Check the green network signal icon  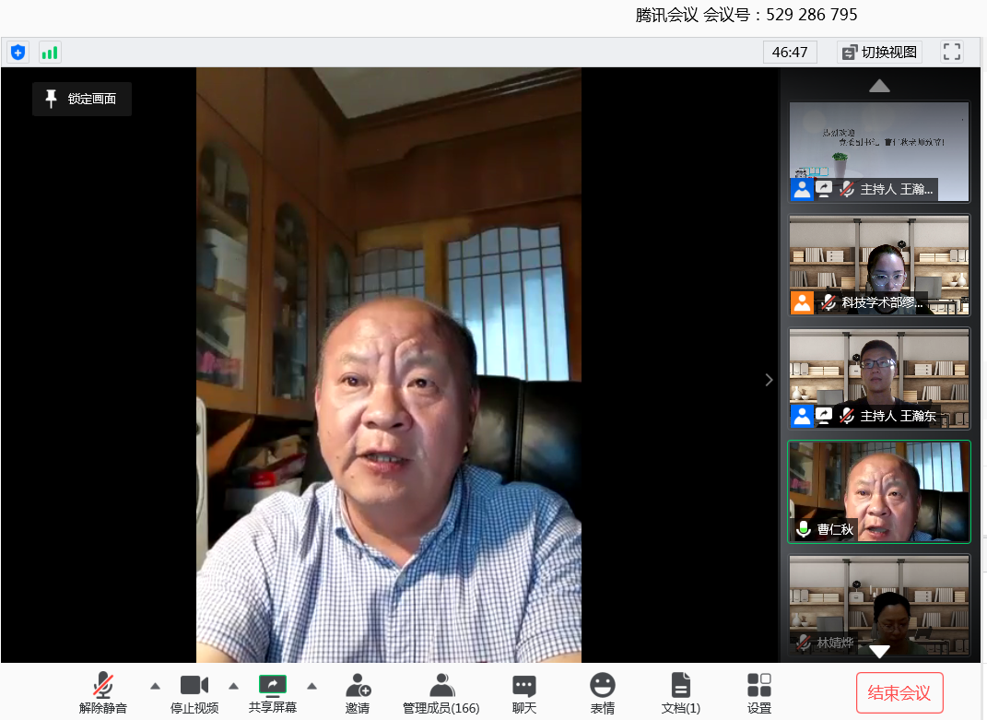point(50,53)
